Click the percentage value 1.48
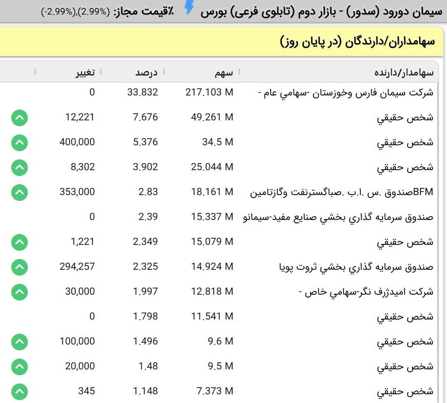This screenshot has height=403, width=447. tap(148, 366)
